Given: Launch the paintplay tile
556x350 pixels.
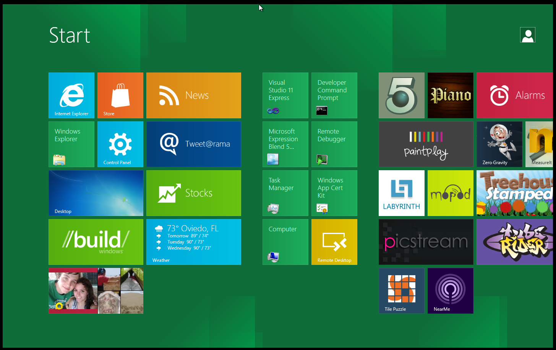Looking at the screenshot, I should pyautogui.click(x=426, y=144).
